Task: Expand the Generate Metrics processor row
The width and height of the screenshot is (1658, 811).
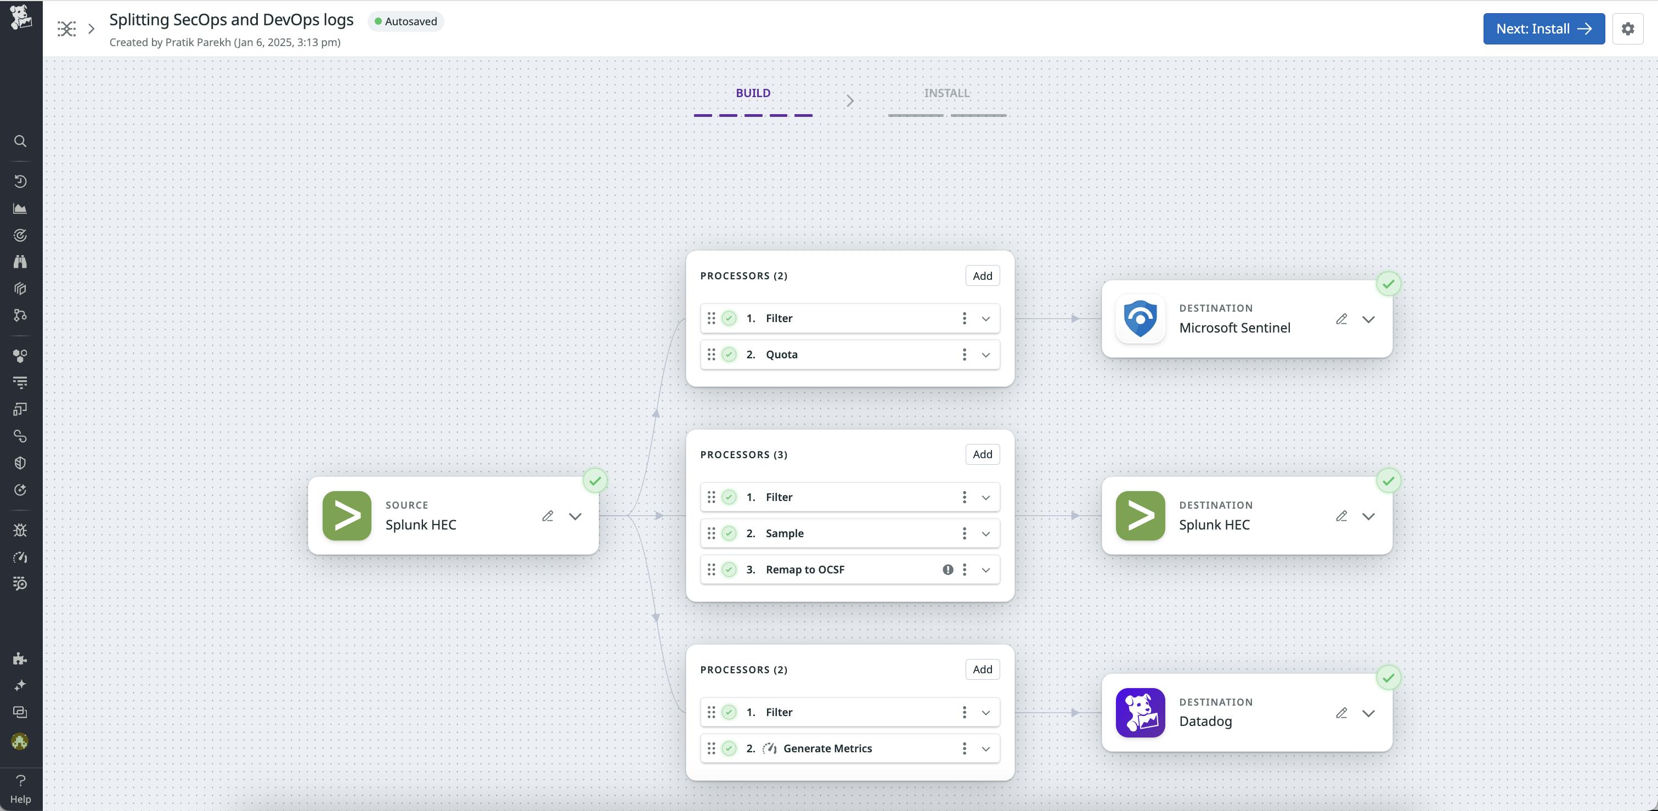Action: [985, 748]
